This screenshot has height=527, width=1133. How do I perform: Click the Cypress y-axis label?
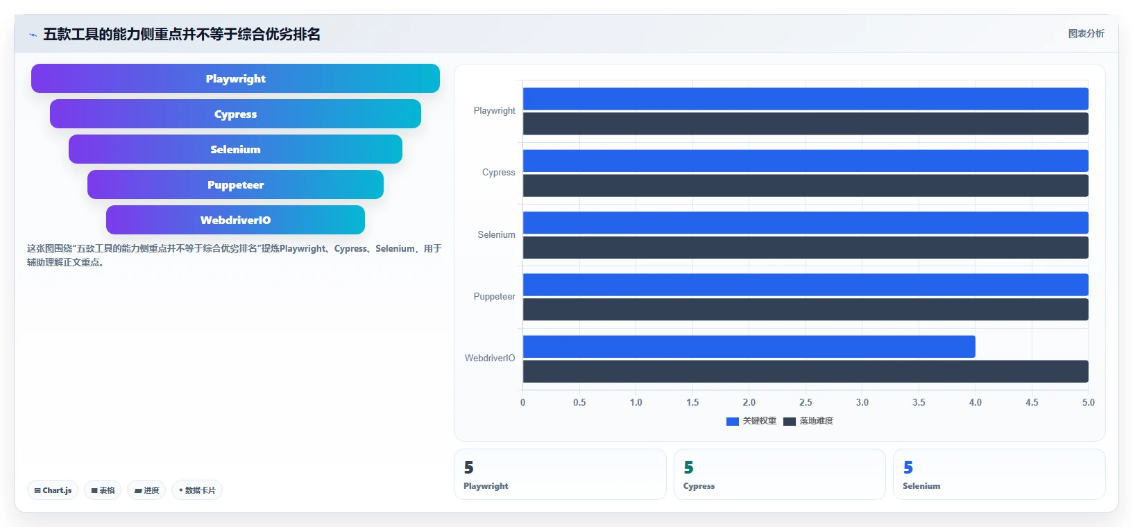pos(498,172)
